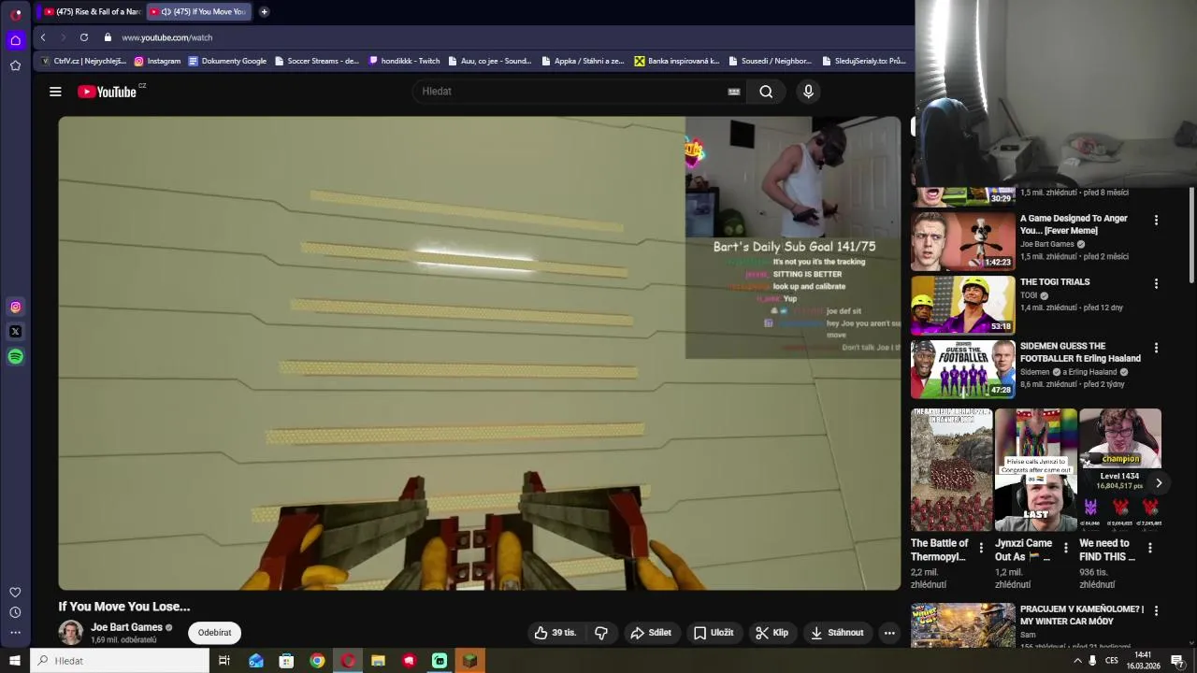This screenshot has height=673, width=1197.
Task: Save the video with Uložit
Action: pyautogui.click(x=713, y=633)
